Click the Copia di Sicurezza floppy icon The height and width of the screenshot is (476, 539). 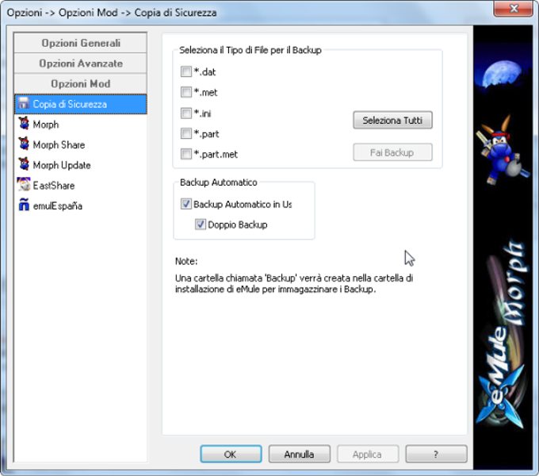coord(24,103)
